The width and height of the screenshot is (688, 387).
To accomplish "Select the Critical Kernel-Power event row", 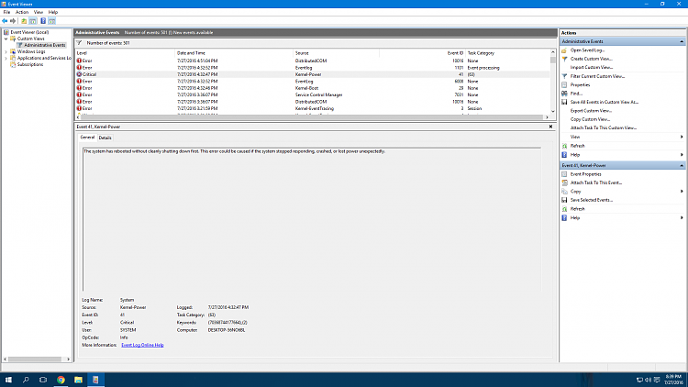I will [x=312, y=74].
